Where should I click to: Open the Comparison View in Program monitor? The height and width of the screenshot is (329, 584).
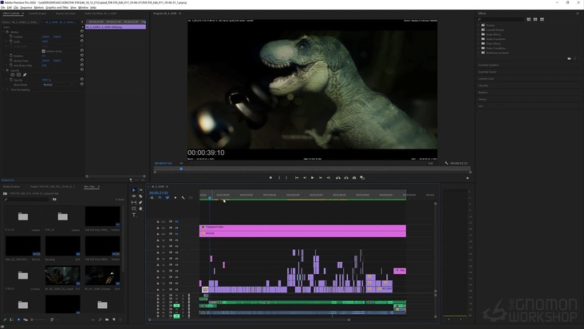pyautogui.click(x=362, y=178)
